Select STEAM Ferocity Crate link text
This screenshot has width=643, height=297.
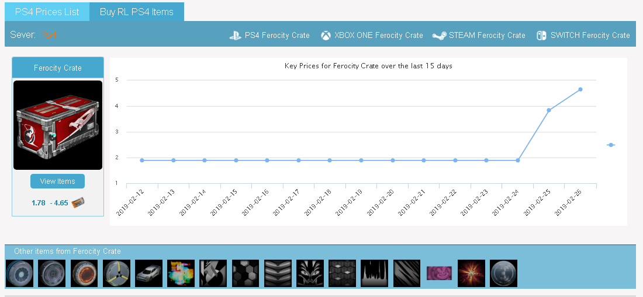(487, 36)
